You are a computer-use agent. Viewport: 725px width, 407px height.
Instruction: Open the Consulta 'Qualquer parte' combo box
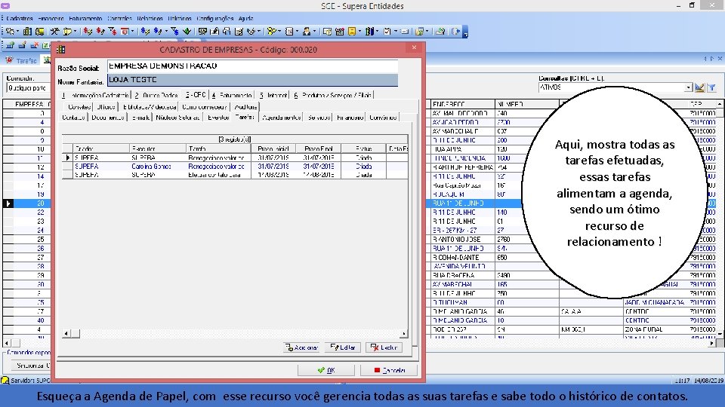pyautogui.click(x=28, y=87)
